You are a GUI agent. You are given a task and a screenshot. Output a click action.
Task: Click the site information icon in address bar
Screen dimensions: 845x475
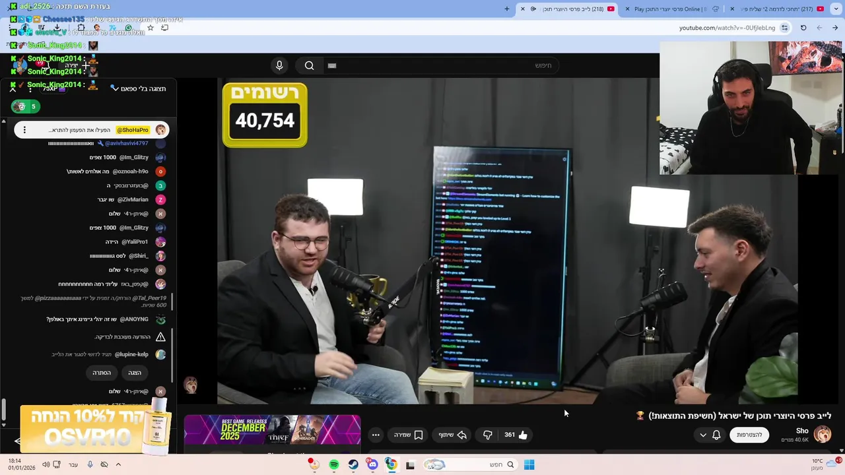(x=784, y=28)
